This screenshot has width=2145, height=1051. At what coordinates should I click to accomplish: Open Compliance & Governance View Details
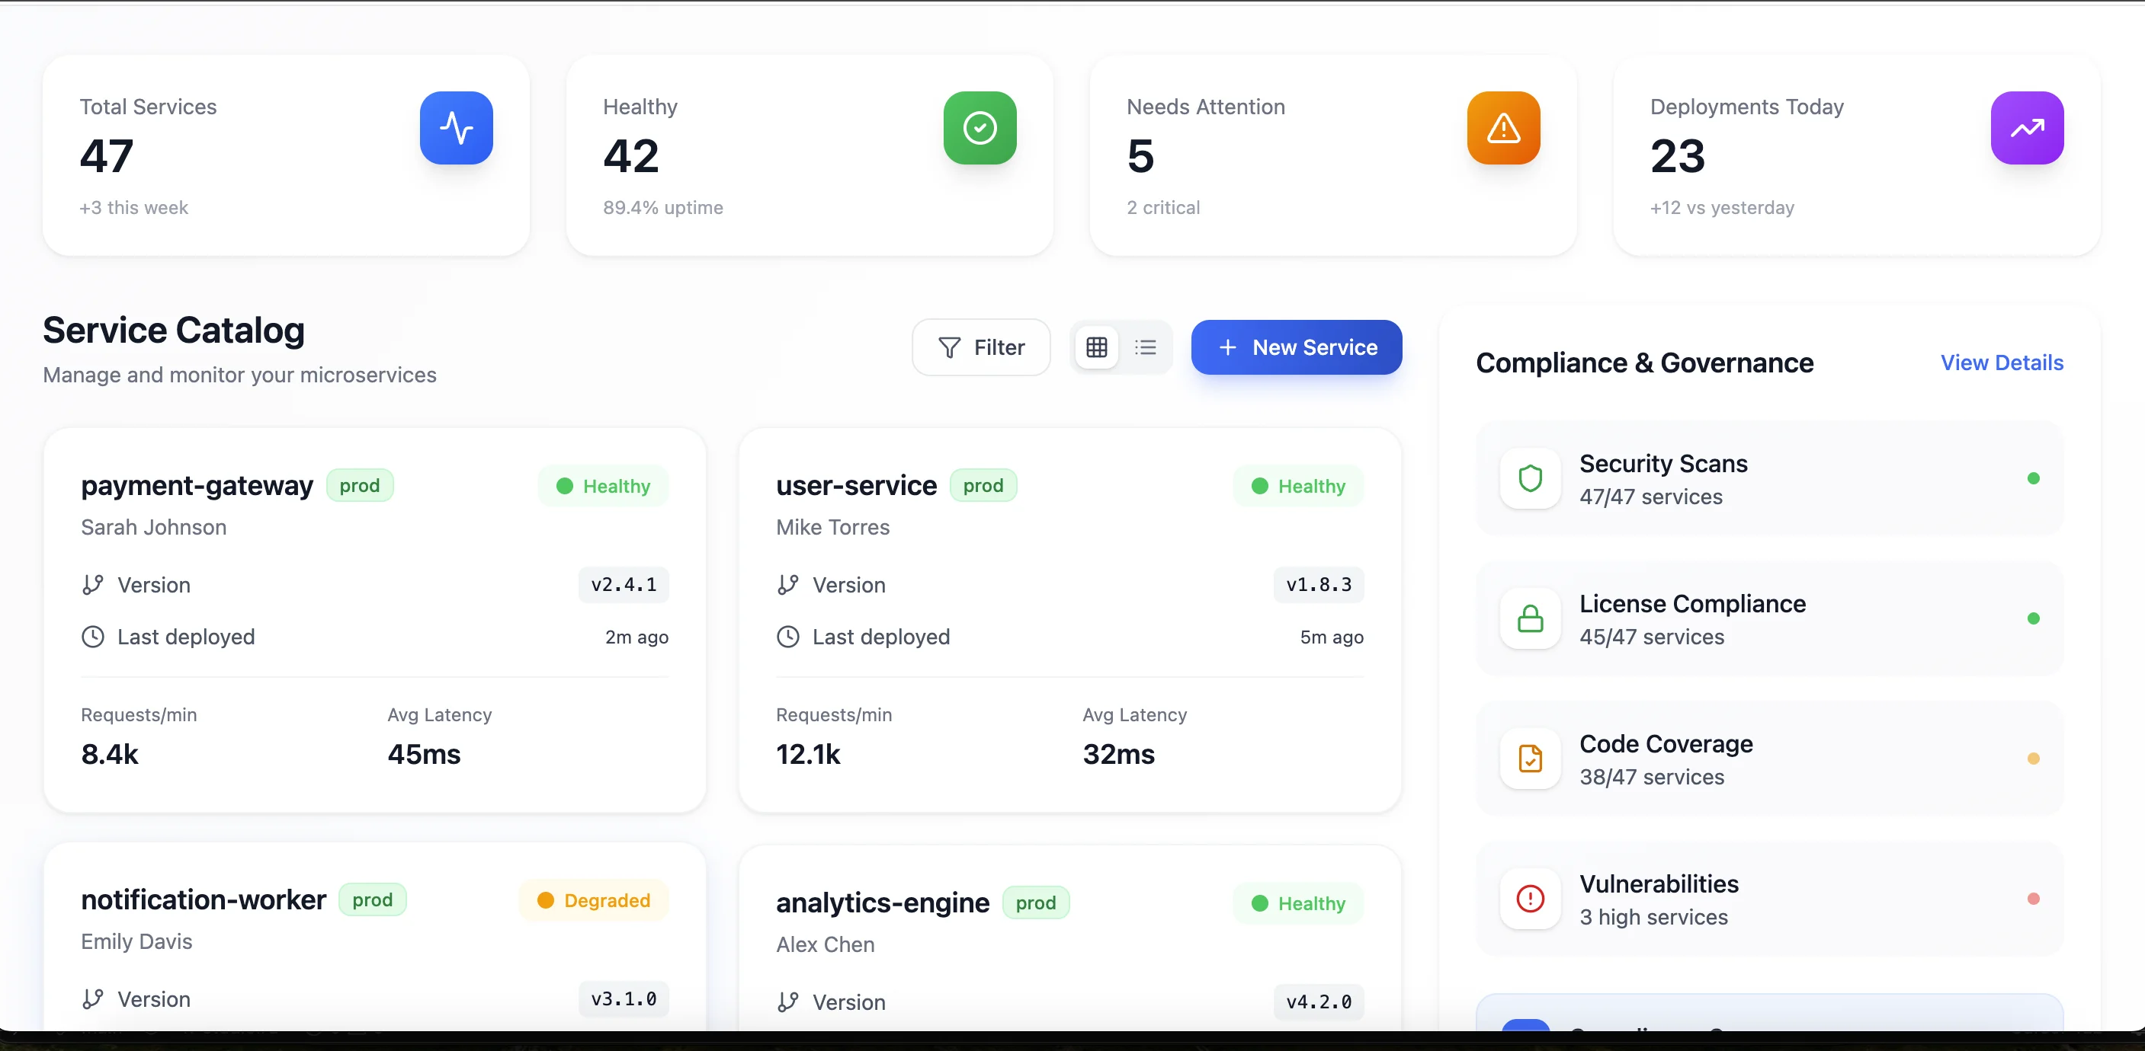coord(2002,363)
